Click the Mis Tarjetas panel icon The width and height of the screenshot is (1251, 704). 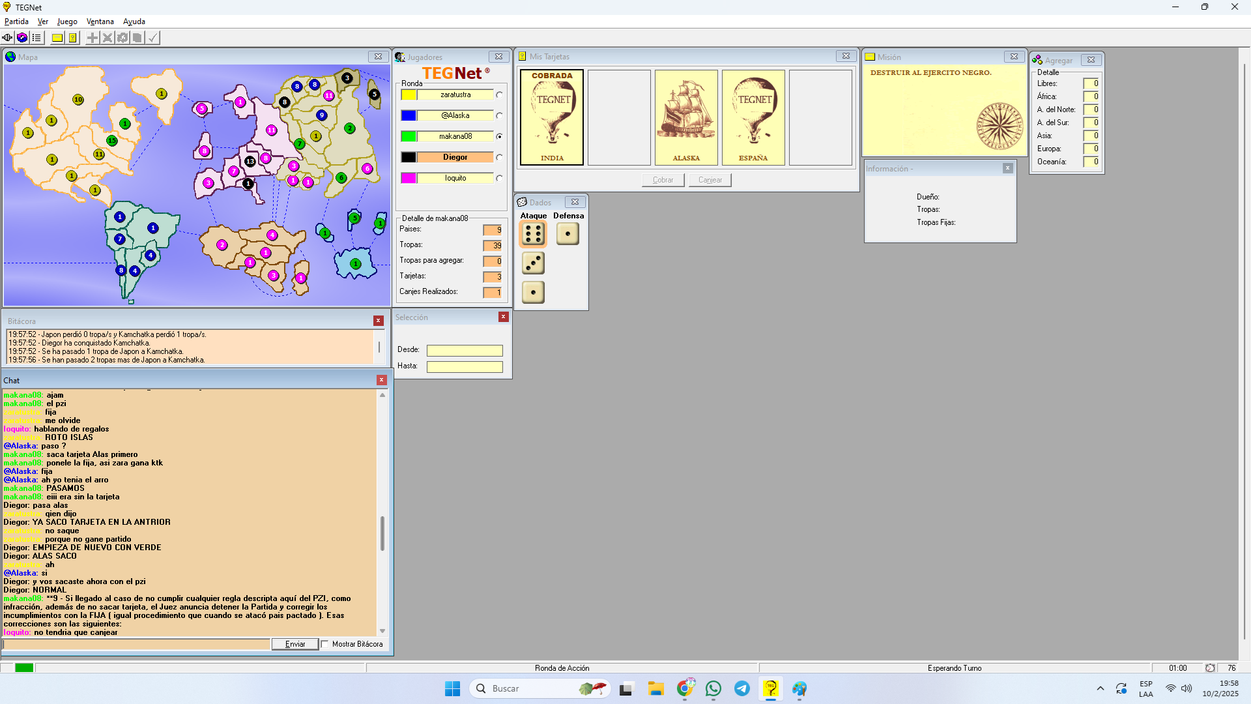[522, 57]
